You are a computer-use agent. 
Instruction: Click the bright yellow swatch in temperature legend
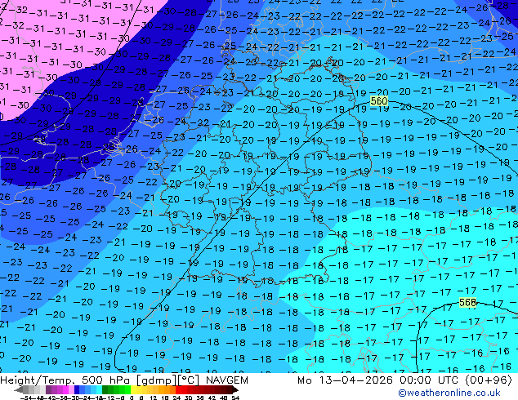133,390
